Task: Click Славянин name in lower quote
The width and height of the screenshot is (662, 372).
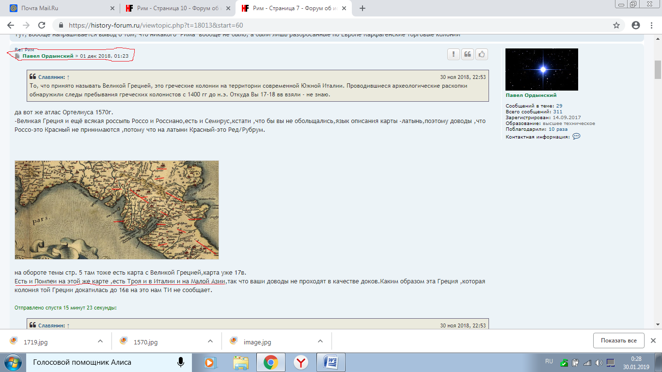Action: 51,325
